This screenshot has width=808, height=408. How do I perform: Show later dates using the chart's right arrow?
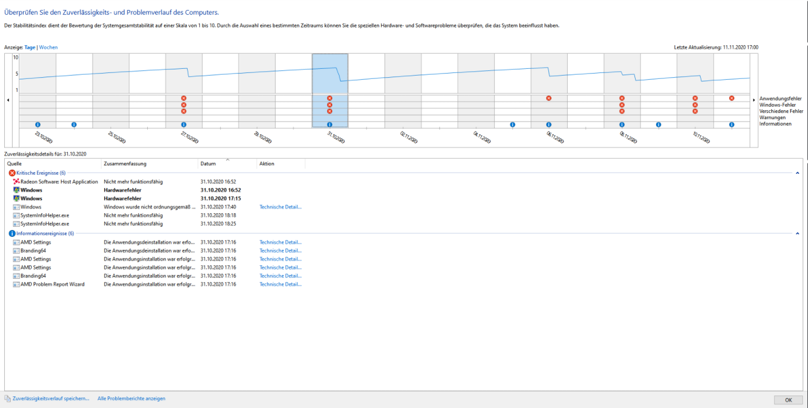(x=754, y=100)
